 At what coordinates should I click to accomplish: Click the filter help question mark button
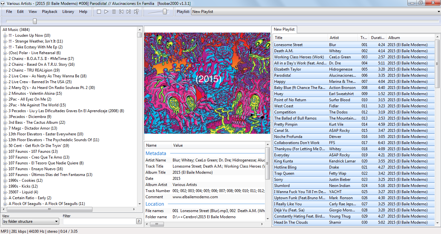coord(139,221)
